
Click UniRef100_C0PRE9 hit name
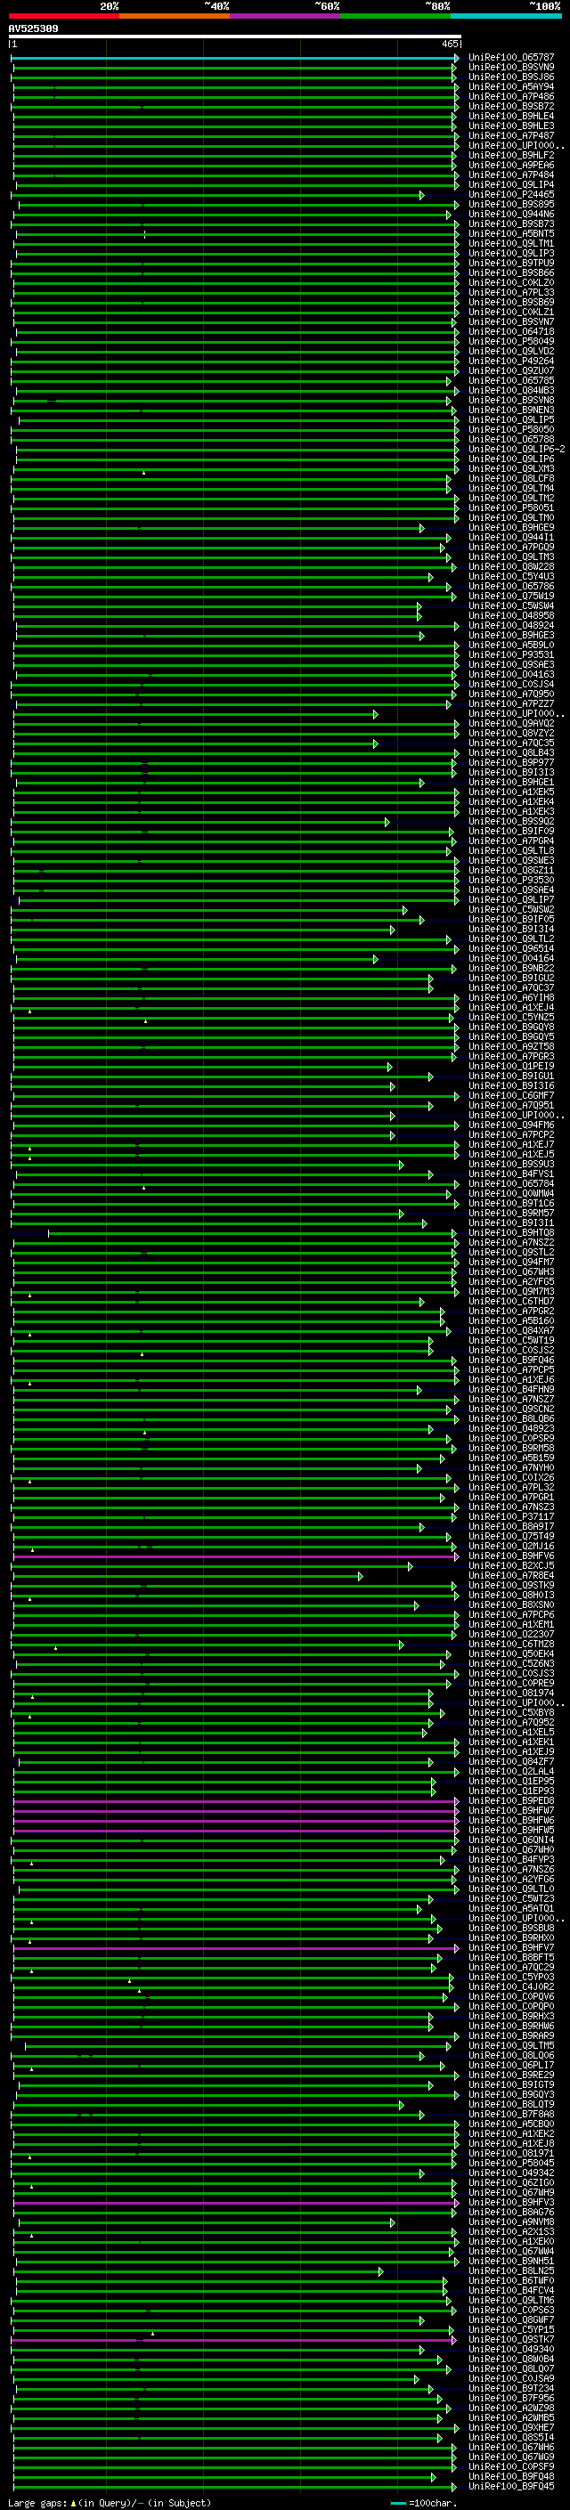point(510,1684)
